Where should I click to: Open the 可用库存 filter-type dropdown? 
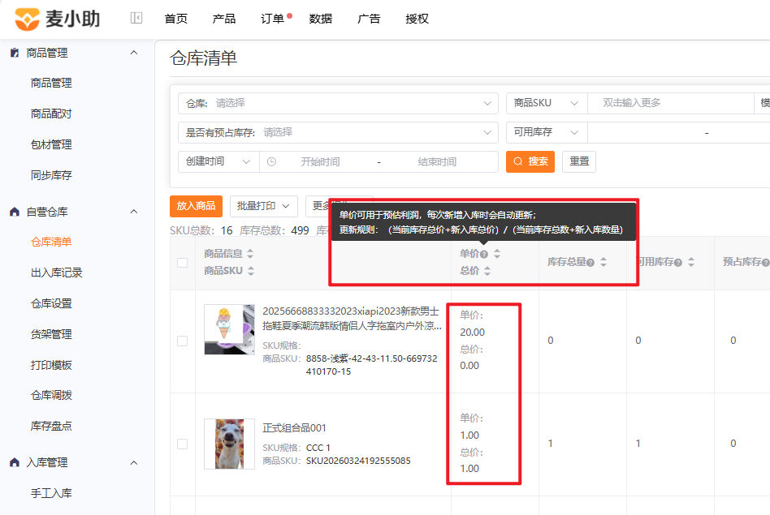click(547, 132)
